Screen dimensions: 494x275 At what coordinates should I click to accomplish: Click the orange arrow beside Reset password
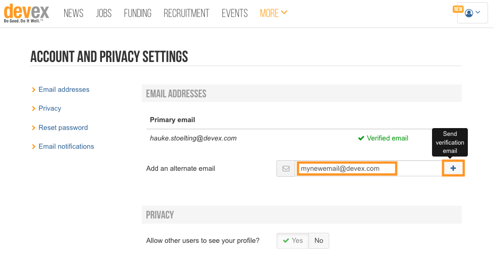(34, 128)
